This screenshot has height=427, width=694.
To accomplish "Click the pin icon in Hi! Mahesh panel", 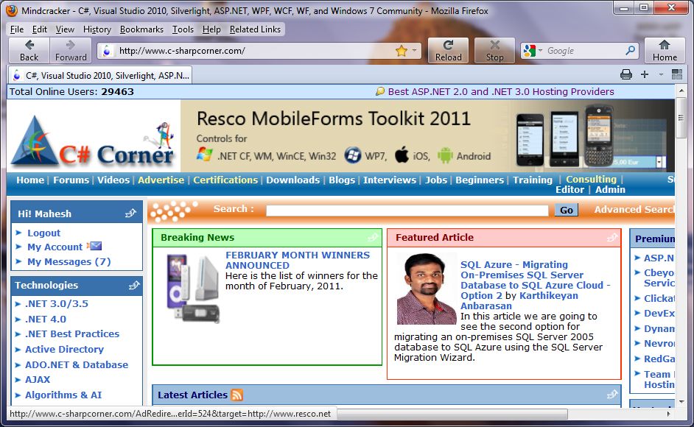I will (130, 213).
